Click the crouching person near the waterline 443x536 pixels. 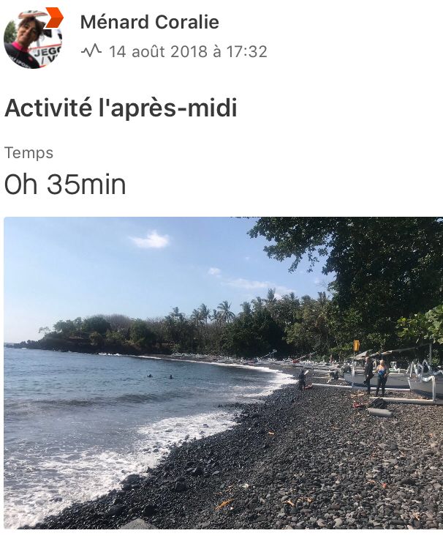[x=303, y=380]
